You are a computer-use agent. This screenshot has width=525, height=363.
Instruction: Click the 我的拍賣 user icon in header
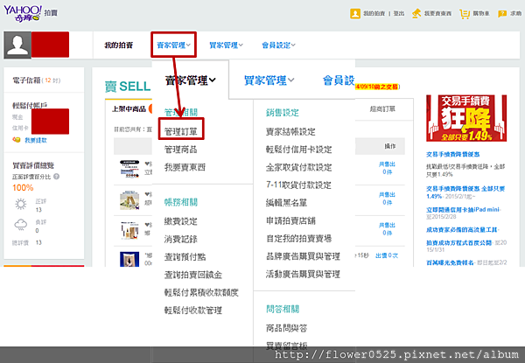point(355,13)
